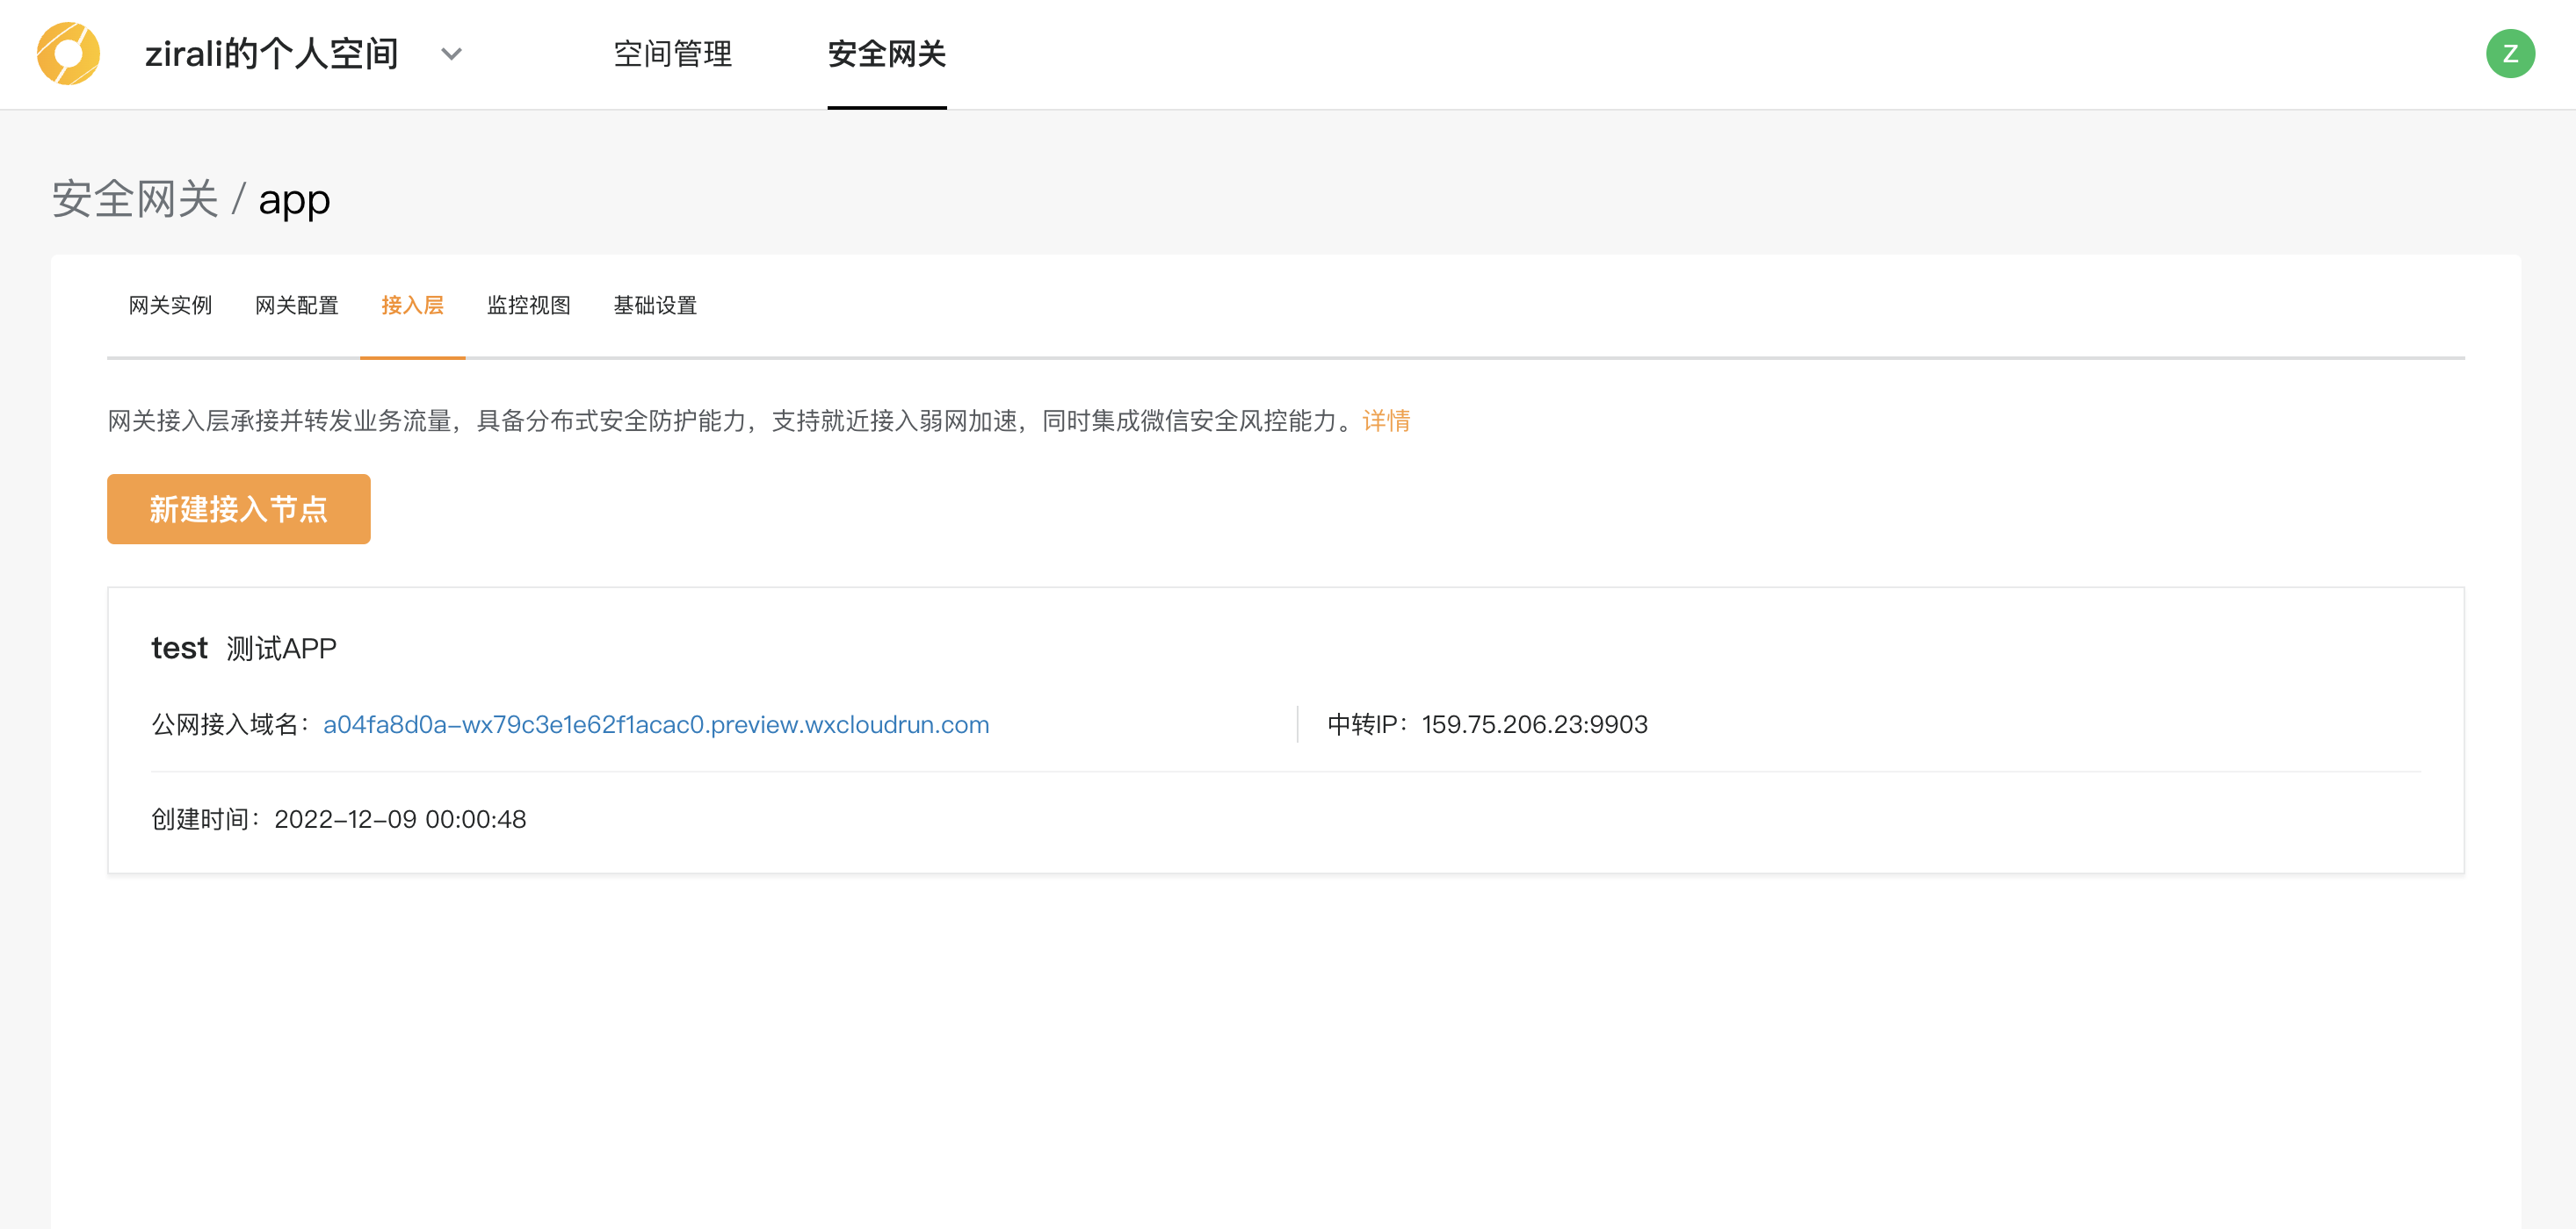Open the 基础设置 tab
Image resolution: width=2576 pixels, height=1229 pixels.
click(654, 305)
